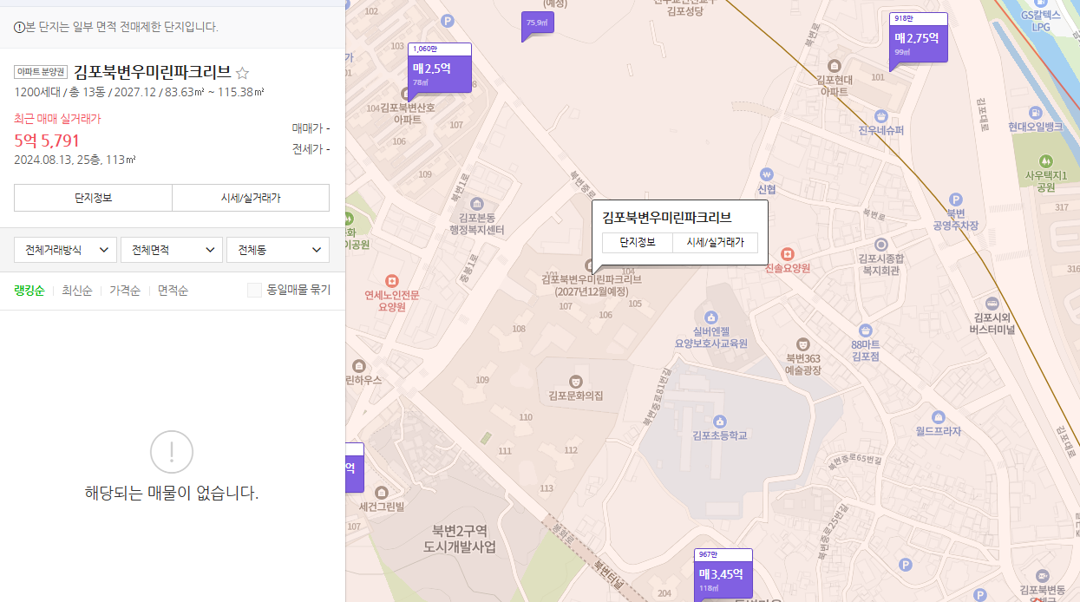Select the 진우네슈퍼 supermarket icon on the map

pyautogui.click(x=881, y=115)
